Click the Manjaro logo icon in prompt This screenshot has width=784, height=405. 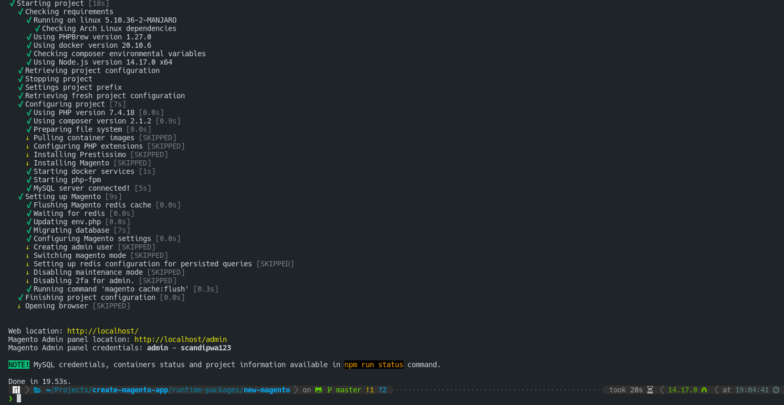pyautogui.click(x=16, y=390)
